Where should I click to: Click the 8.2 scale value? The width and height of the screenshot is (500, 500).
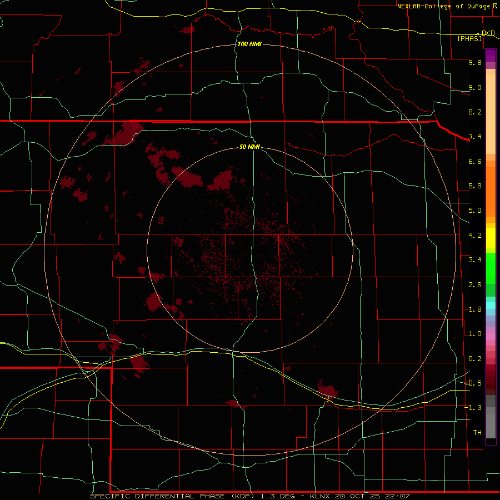pyautogui.click(x=475, y=112)
